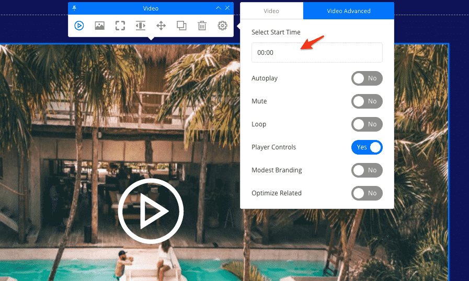Screen dimensions: 469x281
Task: Select the move arrows icon
Action: [x=161, y=26]
